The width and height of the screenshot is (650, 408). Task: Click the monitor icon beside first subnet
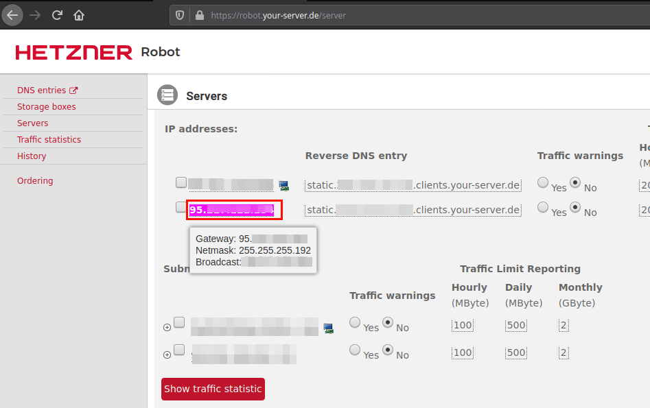[x=328, y=329]
